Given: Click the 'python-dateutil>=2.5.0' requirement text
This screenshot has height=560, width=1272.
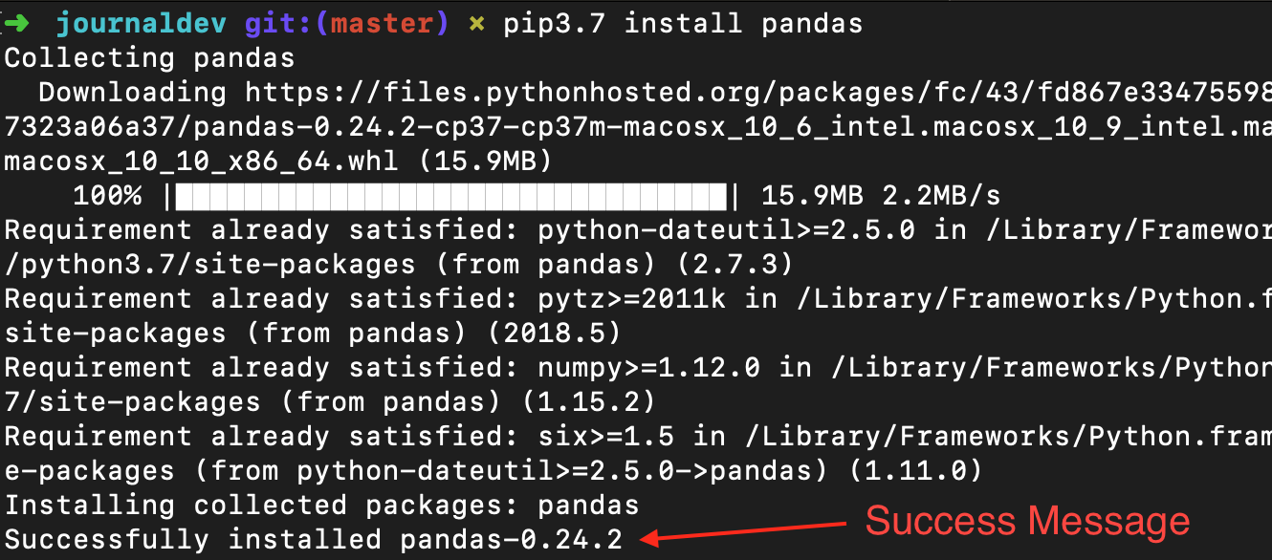Looking at the screenshot, I should click(727, 230).
